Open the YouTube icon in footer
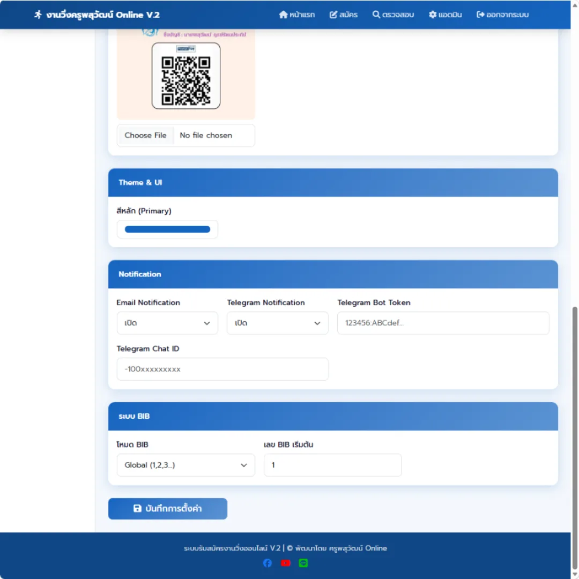This screenshot has height=579, width=579. click(285, 563)
